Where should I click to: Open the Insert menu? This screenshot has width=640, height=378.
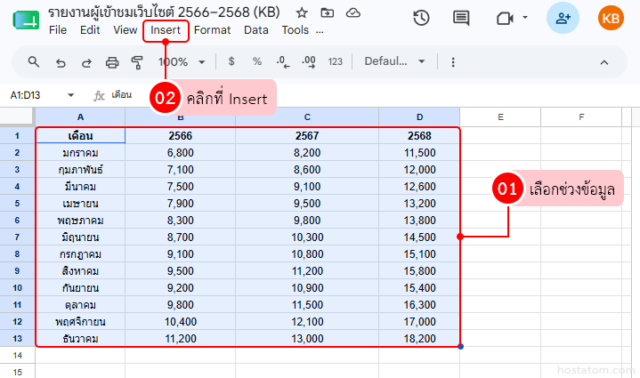tap(166, 30)
